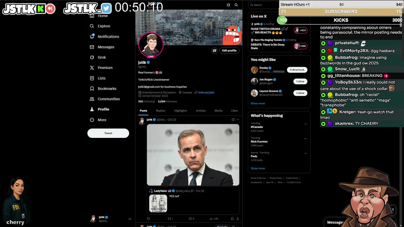The width and height of the screenshot is (404, 227).
Task: Click the Edit profile button
Action: click(x=229, y=50)
